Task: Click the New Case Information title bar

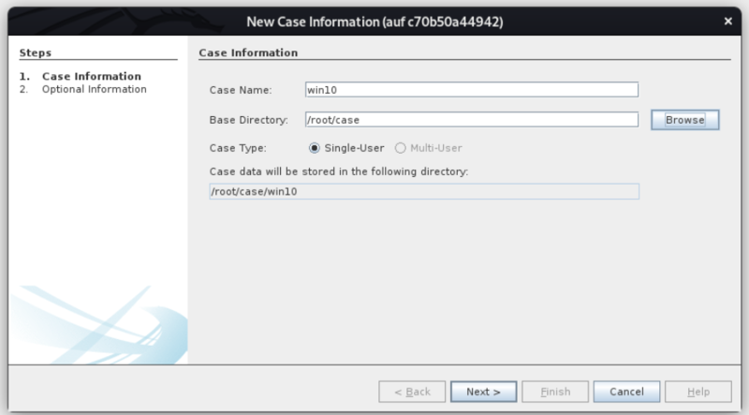Action: (x=374, y=22)
